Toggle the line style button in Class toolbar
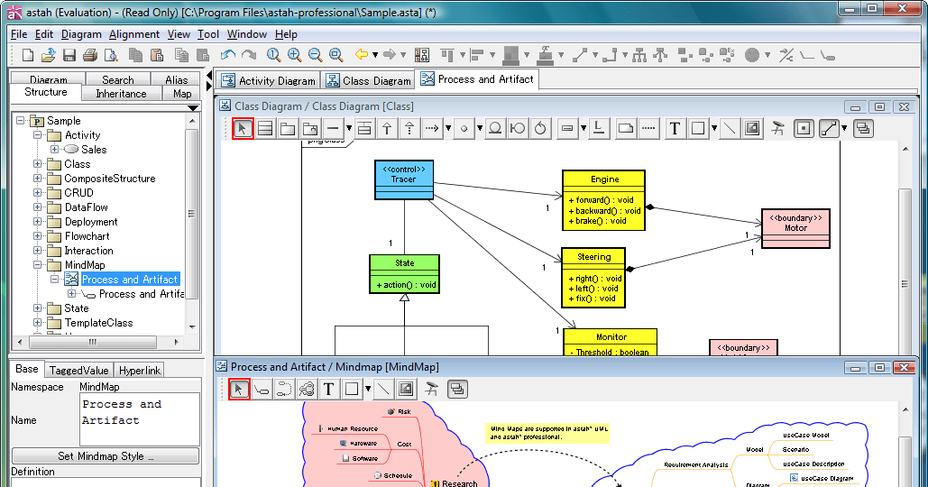Screen dimensions: 928x487 coord(829,128)
